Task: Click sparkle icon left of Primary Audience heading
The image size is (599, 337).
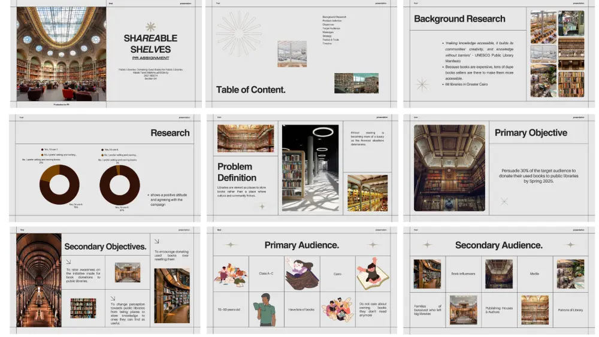Action: point(231,245)
